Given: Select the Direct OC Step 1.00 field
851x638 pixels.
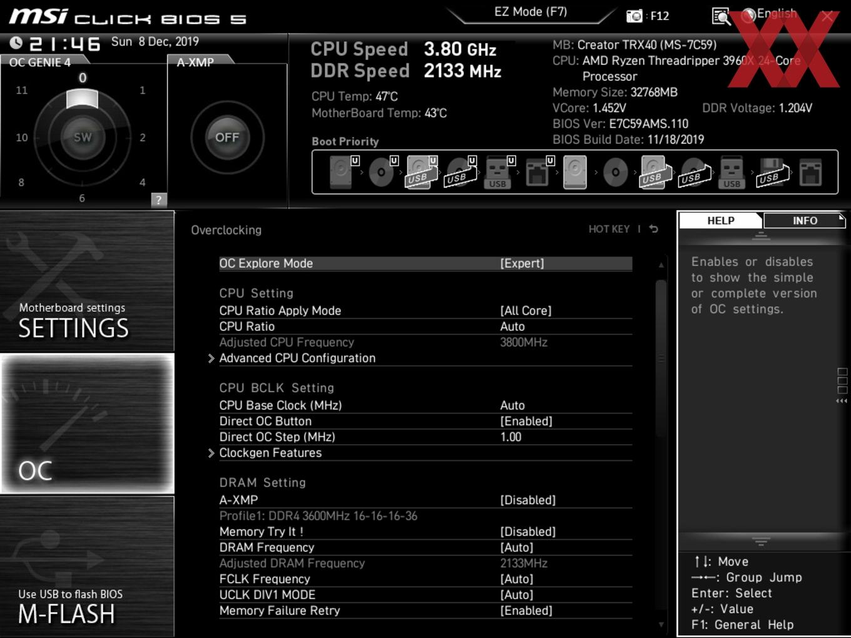Looking at the screenshot, I should [x=511, y=437].
